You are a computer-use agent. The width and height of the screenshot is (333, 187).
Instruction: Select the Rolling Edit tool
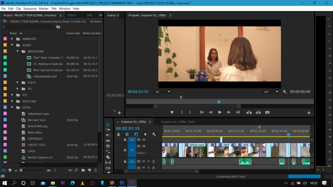(x=108, y=146)
